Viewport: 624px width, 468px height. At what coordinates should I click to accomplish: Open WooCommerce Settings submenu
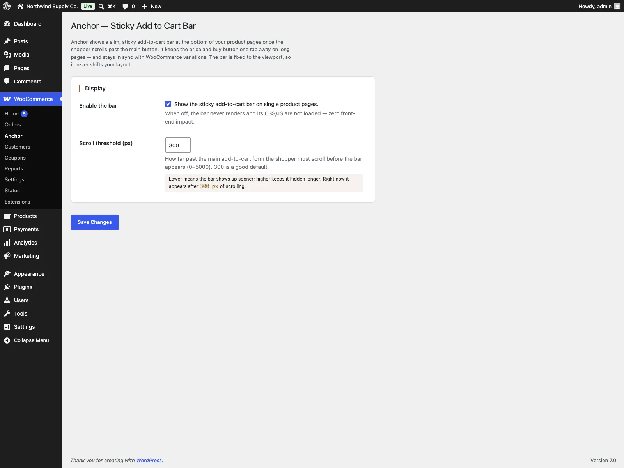(x=14, y=180)
